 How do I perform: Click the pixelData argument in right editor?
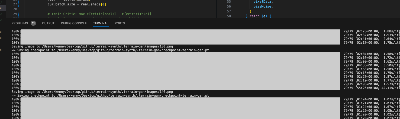261,2
